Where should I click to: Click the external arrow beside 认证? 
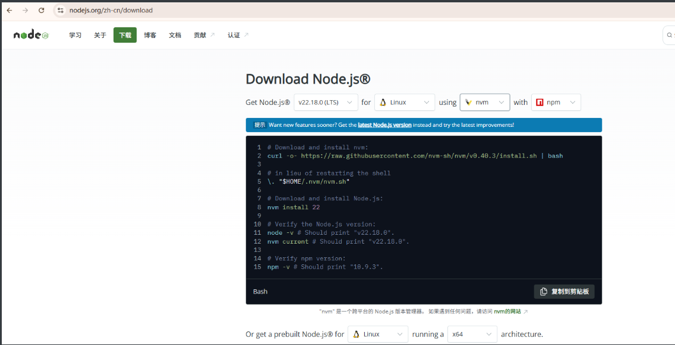click(x=246, y=35)
